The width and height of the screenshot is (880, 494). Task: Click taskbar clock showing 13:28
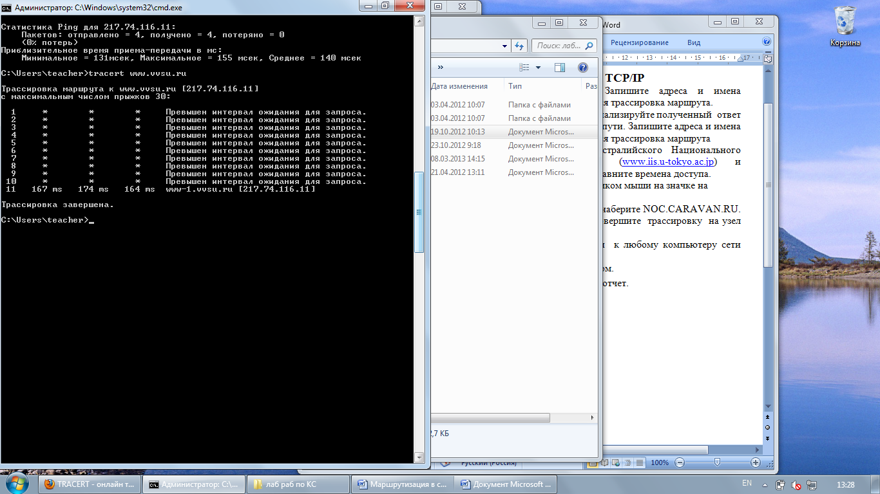(x=845, y=484)
